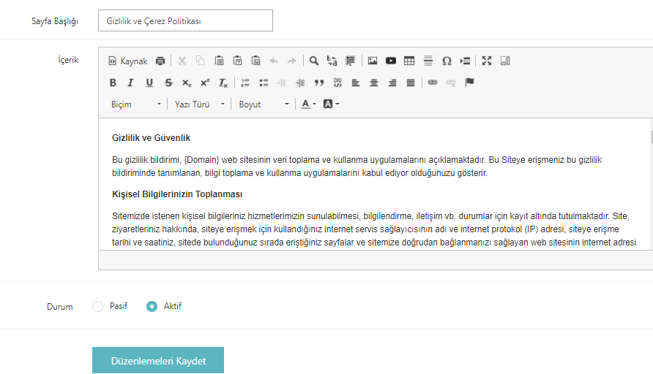Align text right
This screenshot has height=374, width=653.
pyautogui.click(x=392, y=83)
